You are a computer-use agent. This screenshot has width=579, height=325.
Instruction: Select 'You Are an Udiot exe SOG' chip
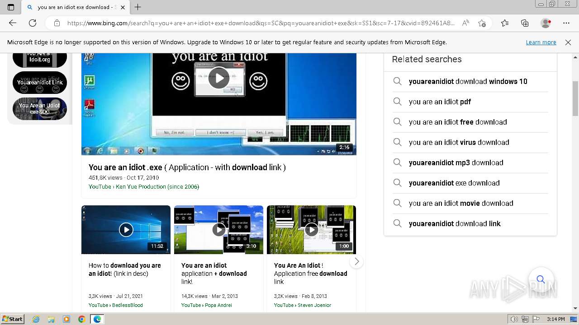coord(40,109)
